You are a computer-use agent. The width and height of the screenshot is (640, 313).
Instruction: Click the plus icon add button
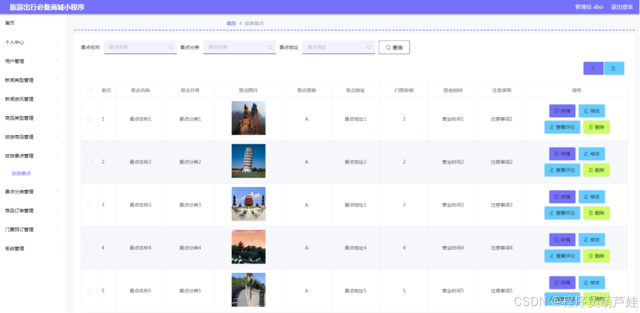(x=593, y=69)
